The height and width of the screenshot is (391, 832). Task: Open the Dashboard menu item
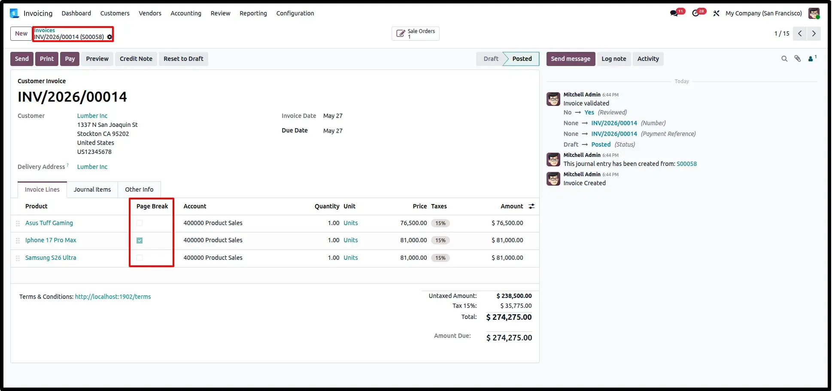(76, 13)
